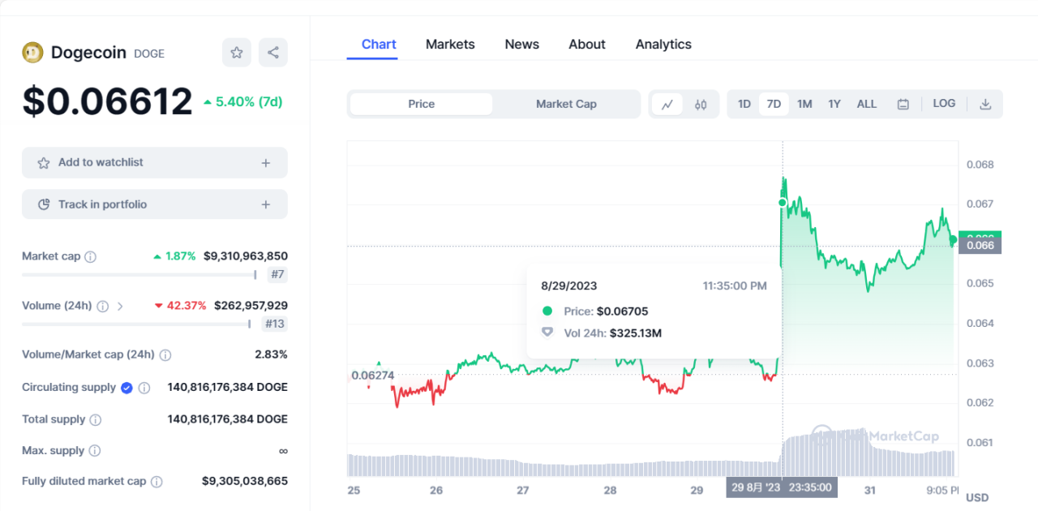This screenshot has height=511, width=1038.
Task: Open Volume/Market cap (24h) info icon
Action: coord(165,355)
